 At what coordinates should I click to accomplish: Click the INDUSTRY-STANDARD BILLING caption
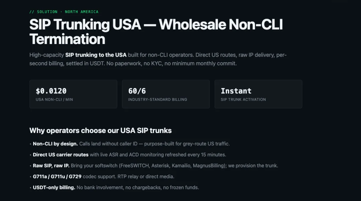pyautogui.click(x=158, y=99)
